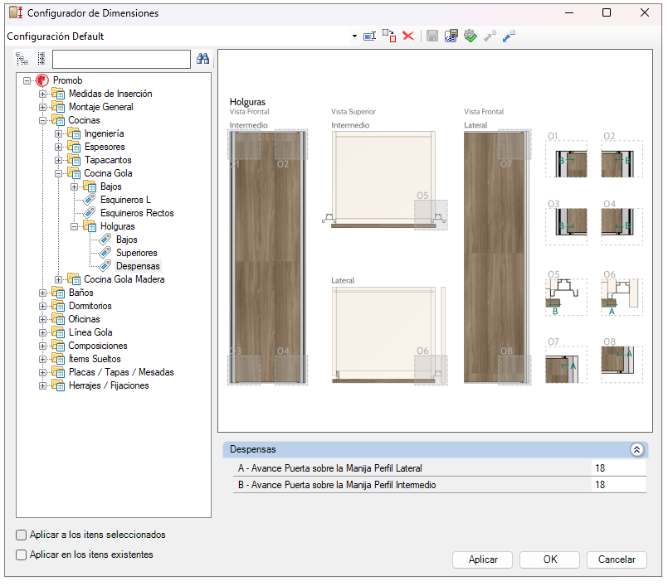Viewport: 668px width, 586px height.
Task: Click the blue arrow import icon
Action: 509,36
